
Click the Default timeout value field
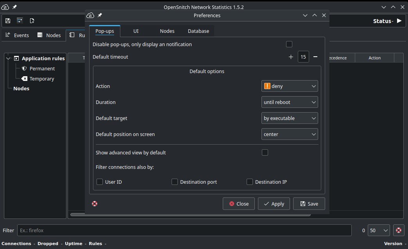coord(303,57)
